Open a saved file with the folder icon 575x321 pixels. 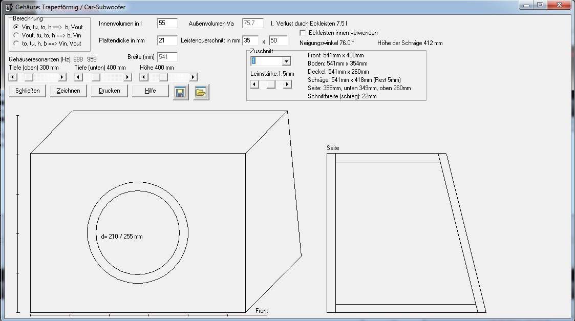[201, 92]
